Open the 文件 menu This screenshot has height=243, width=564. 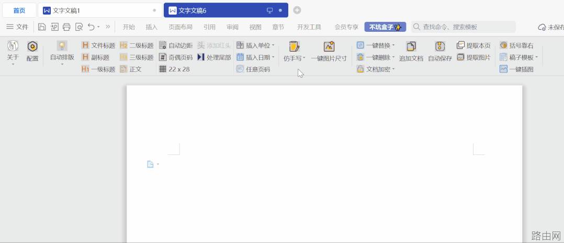17,27
